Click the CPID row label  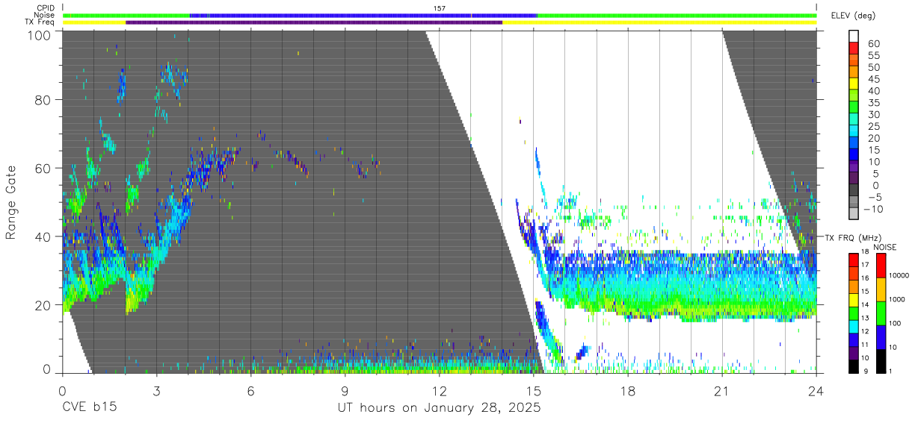click(45, 7)
